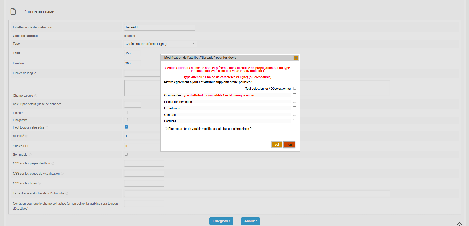The height and width of the screenshot is (226, 469).
Task: Confirm with the oui button
Action: [277, 145]
